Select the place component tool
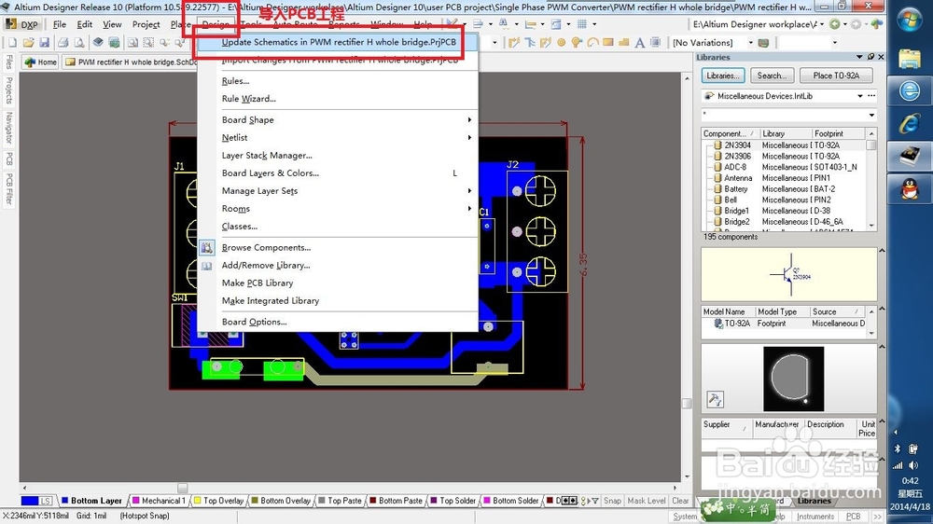The height and width of the screenshot is (524, 933). (655, 43)
